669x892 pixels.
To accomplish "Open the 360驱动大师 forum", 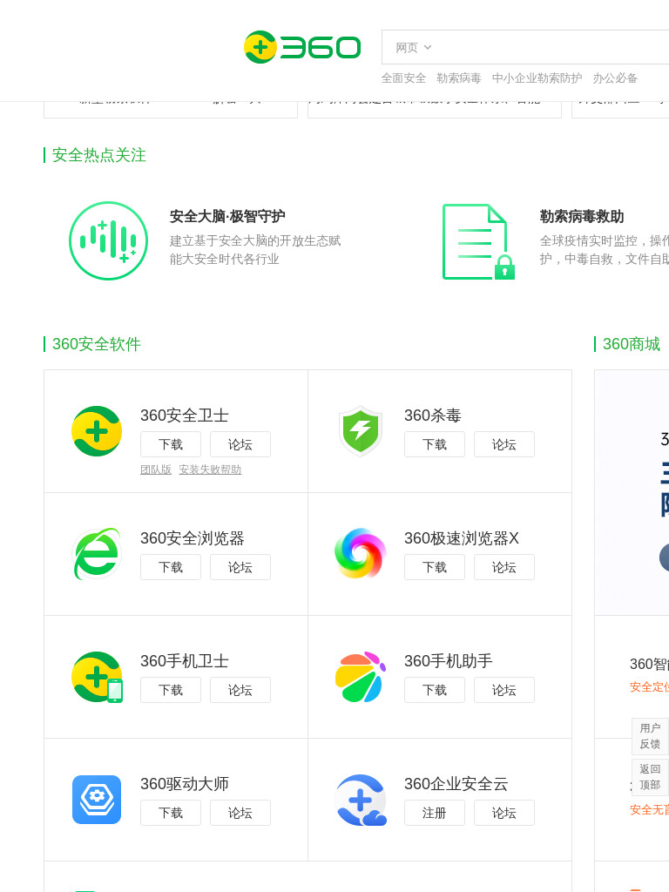I will (x=240, y=813).
